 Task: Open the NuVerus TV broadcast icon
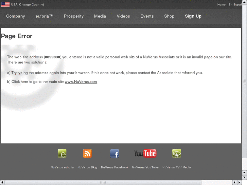pos(177,153)
